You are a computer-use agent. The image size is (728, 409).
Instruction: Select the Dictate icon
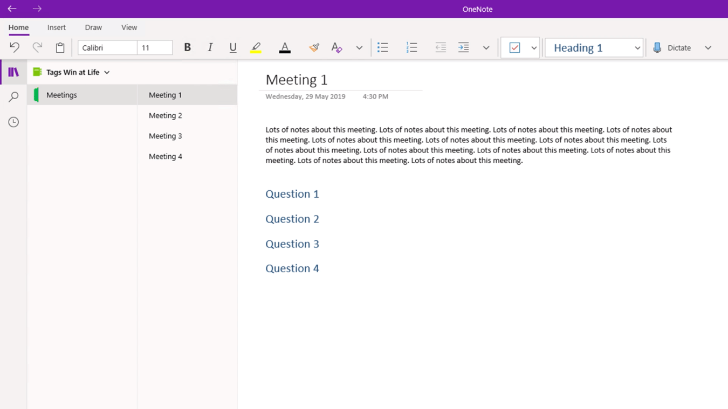tap(657, 47)
